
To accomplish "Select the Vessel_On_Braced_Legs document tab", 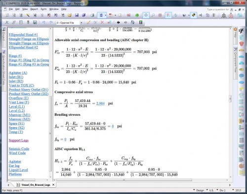I will coord(36,185).
